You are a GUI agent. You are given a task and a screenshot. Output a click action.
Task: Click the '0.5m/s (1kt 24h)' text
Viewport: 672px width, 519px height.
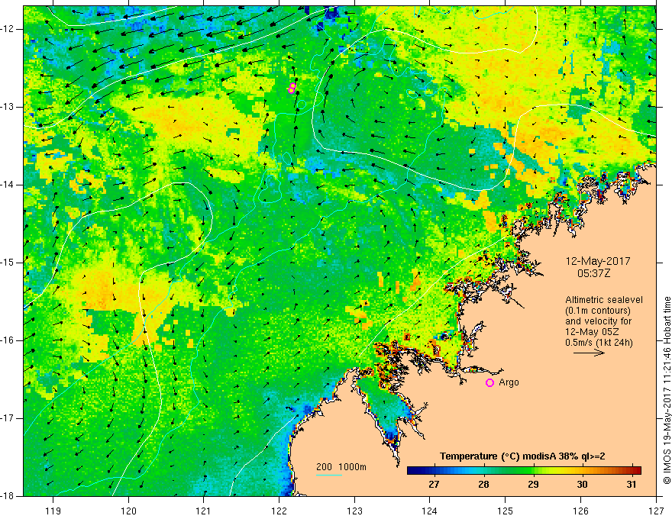tap(599, 343)
